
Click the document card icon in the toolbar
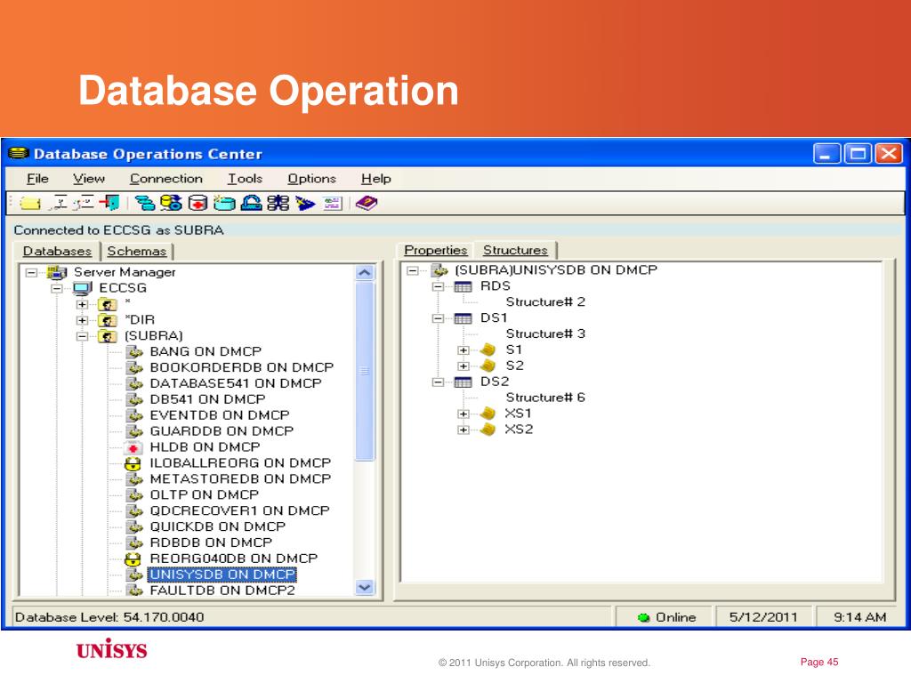click(333, 204)
